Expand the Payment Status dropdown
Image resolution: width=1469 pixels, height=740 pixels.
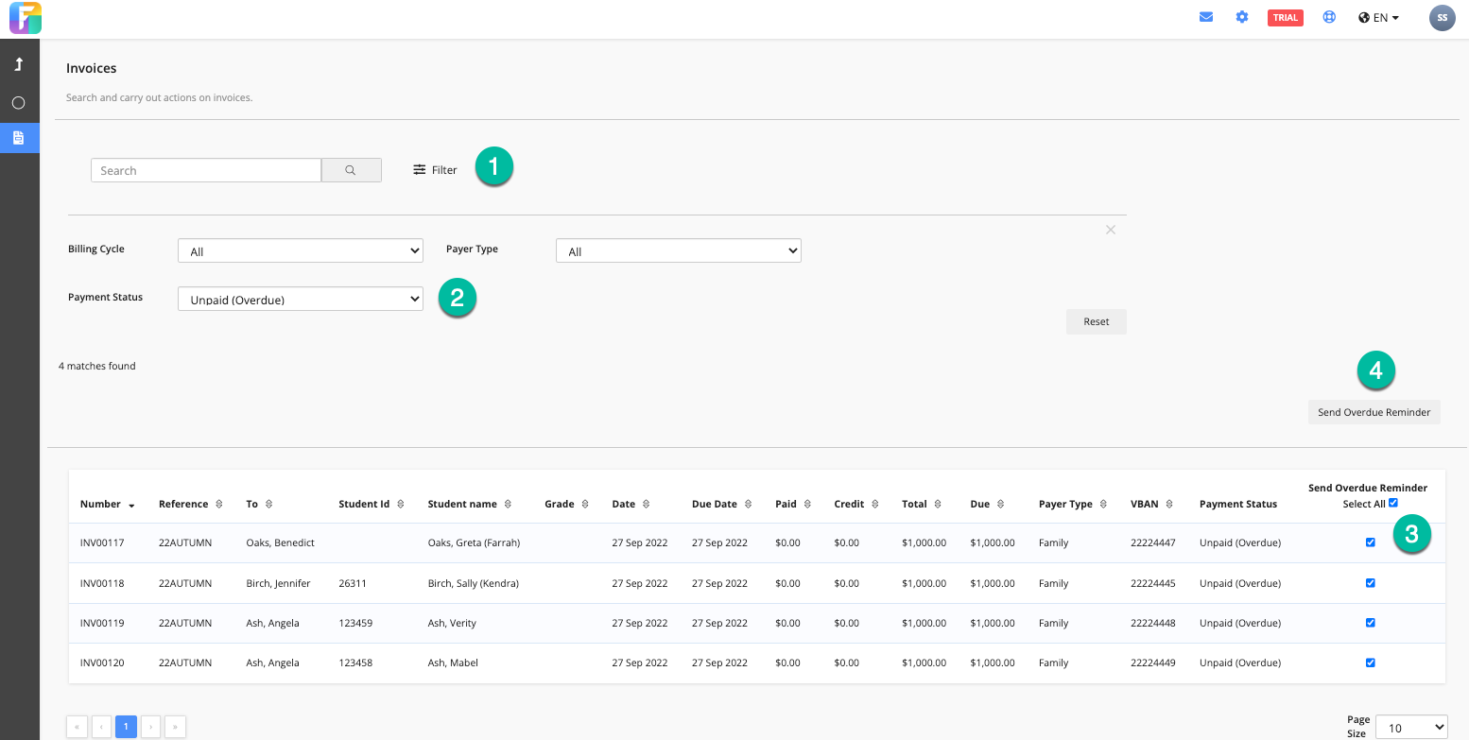(x=301, y=300)
